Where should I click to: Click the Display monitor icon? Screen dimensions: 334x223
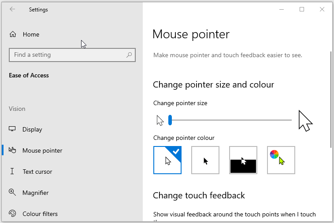pyautogui.click(x=12, y=129)
